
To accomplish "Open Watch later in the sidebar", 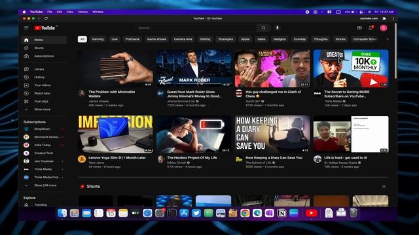I will coord(44,93).
